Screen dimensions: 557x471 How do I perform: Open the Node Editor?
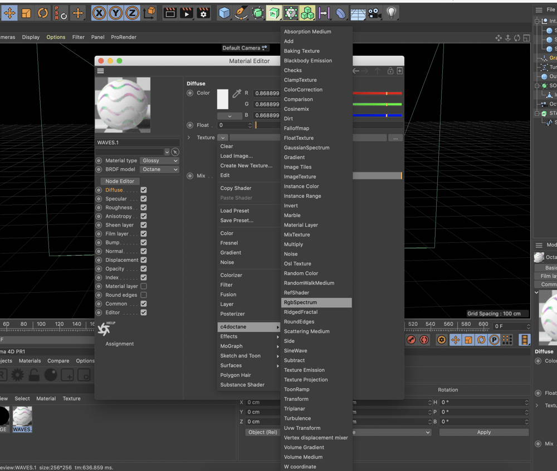pos(120,181)
